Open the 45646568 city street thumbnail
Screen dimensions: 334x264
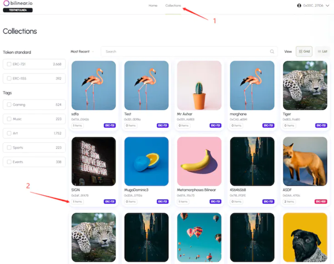pos(252,161)
